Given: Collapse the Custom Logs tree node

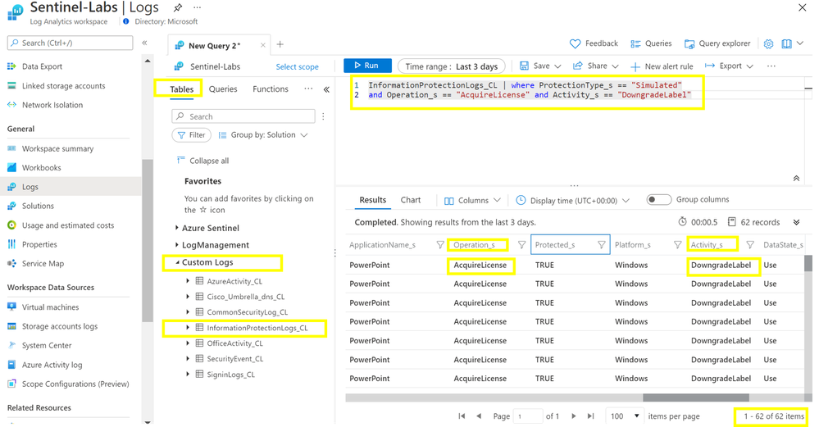Looking at the screenshot, I should click(x=177, y=262).
